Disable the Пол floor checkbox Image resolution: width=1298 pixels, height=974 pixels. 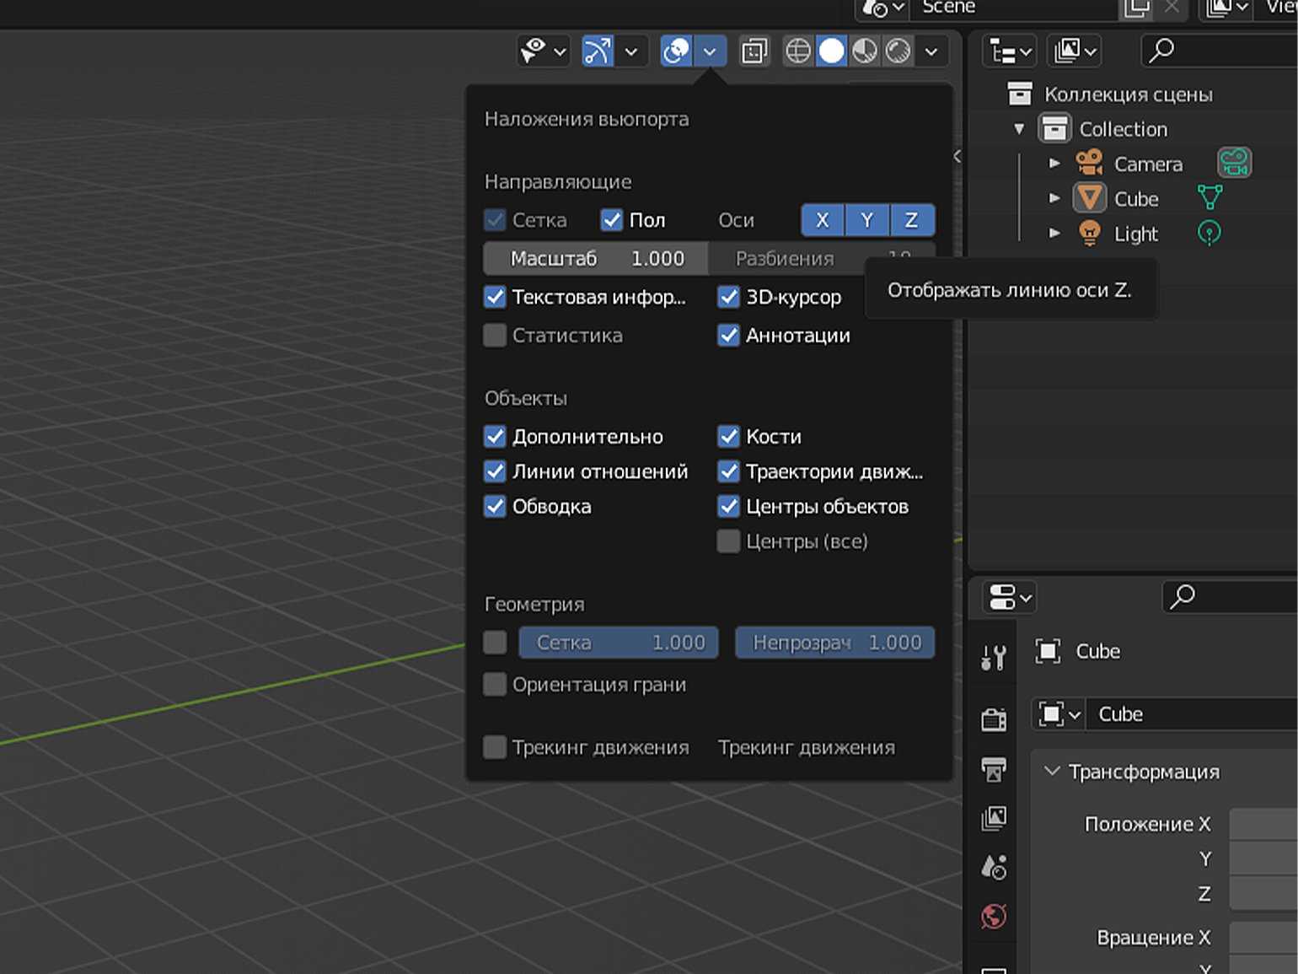tap(611, 220)
